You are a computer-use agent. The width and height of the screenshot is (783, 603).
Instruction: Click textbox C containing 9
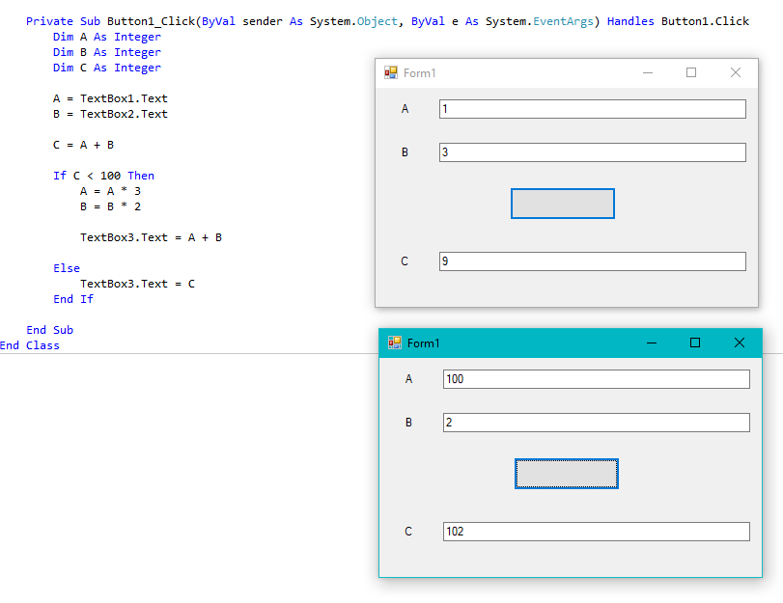click(593, 261)
